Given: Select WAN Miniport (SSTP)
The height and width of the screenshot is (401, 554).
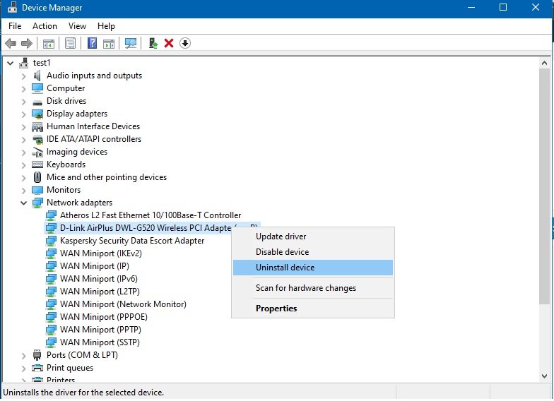Looking at the screenshot, I should pos(100,342).
